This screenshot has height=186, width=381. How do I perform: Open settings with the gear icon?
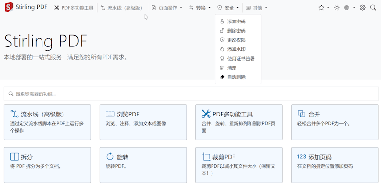(362, 8)
